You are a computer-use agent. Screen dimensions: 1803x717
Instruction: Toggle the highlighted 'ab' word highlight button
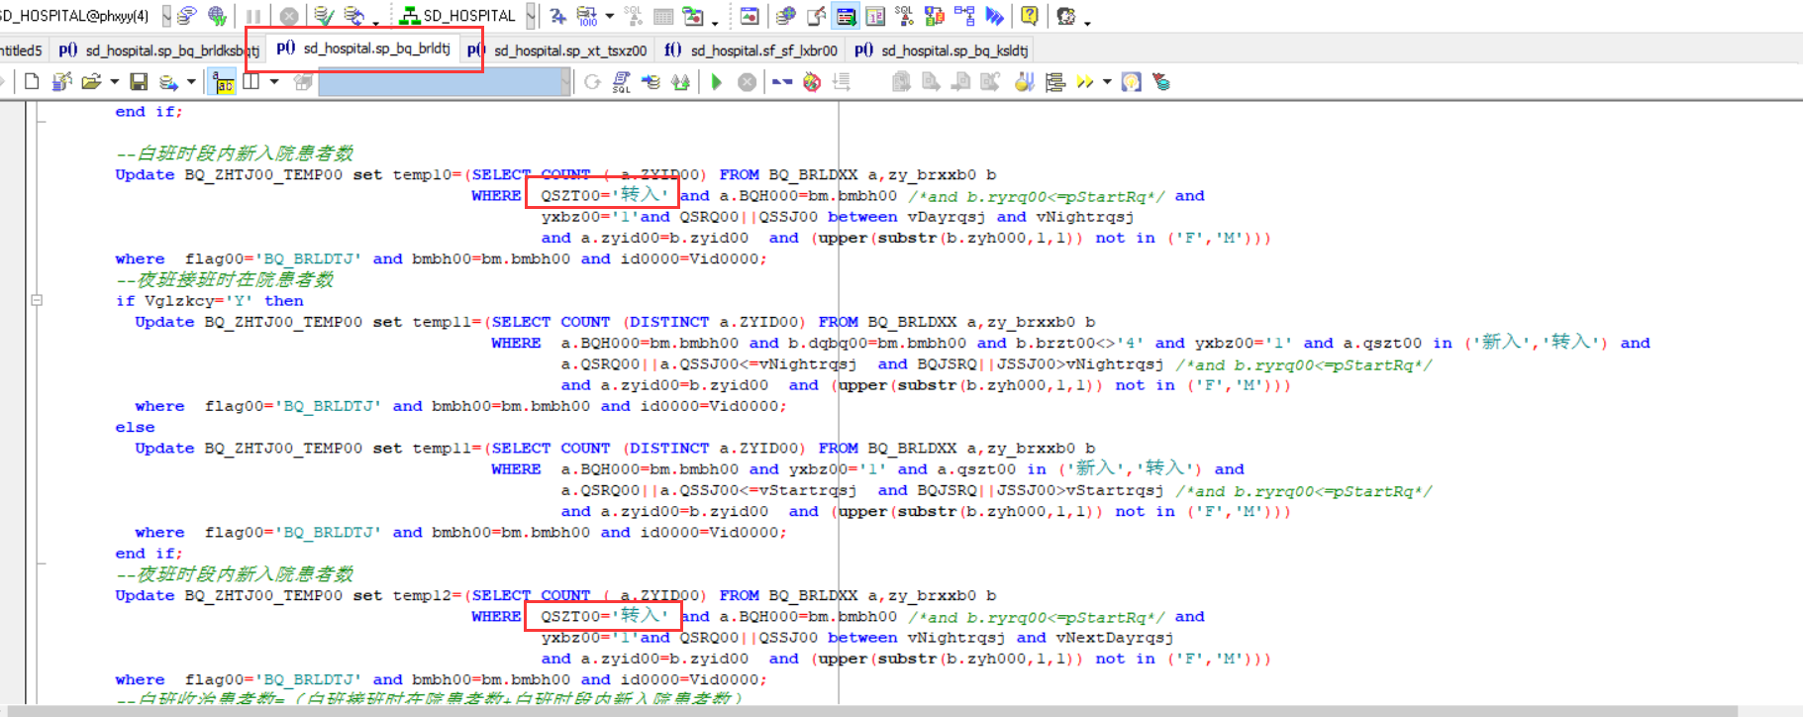pos(224,82)
